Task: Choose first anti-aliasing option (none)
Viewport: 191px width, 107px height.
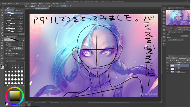Action: pyautogui.click(x=14, y=48)
